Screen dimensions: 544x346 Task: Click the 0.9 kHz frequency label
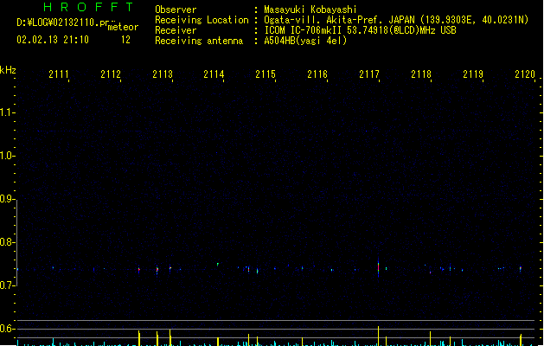click(x=7, y=199)
